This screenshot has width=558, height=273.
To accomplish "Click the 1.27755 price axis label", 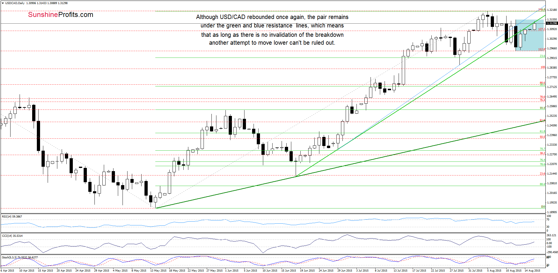I will pos(552,77).
